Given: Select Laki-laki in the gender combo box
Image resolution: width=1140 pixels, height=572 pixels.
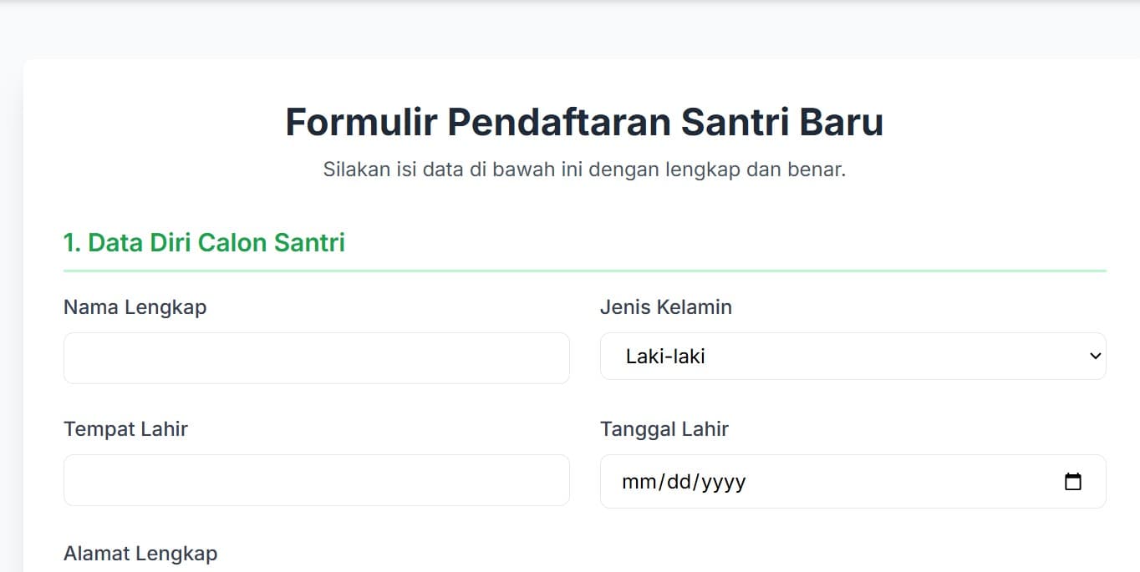Looking at the screenshot, I should [x=852, y=356].
